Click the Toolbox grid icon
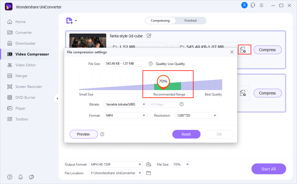 pos(10,119)
